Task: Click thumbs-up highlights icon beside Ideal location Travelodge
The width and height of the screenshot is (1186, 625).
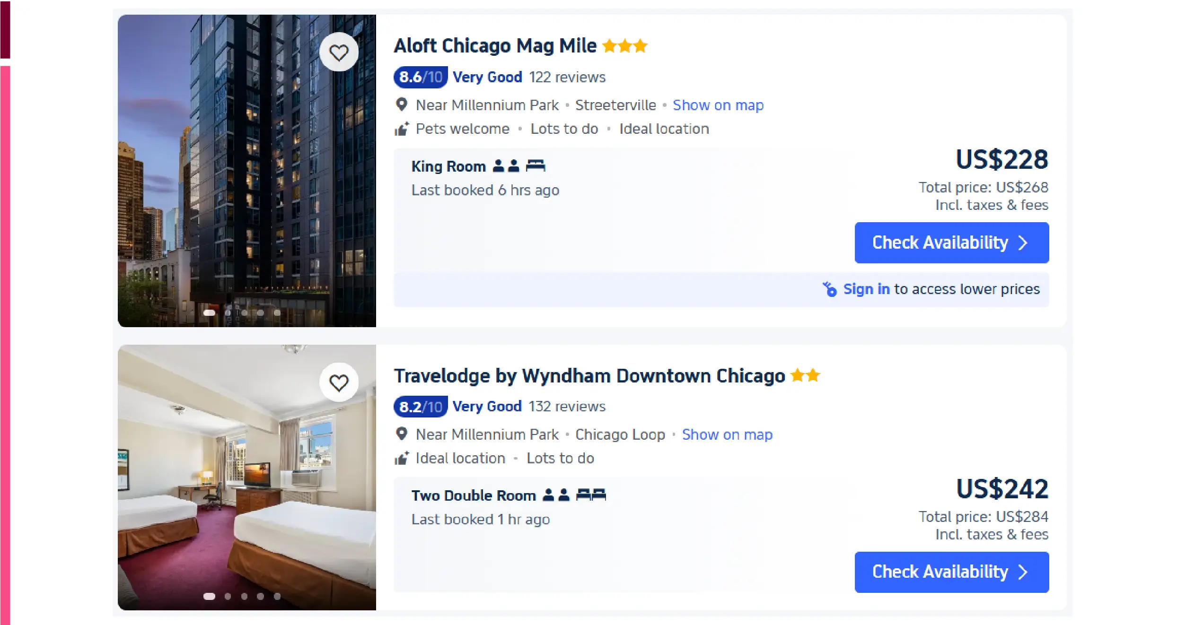Action: (402, 458)
